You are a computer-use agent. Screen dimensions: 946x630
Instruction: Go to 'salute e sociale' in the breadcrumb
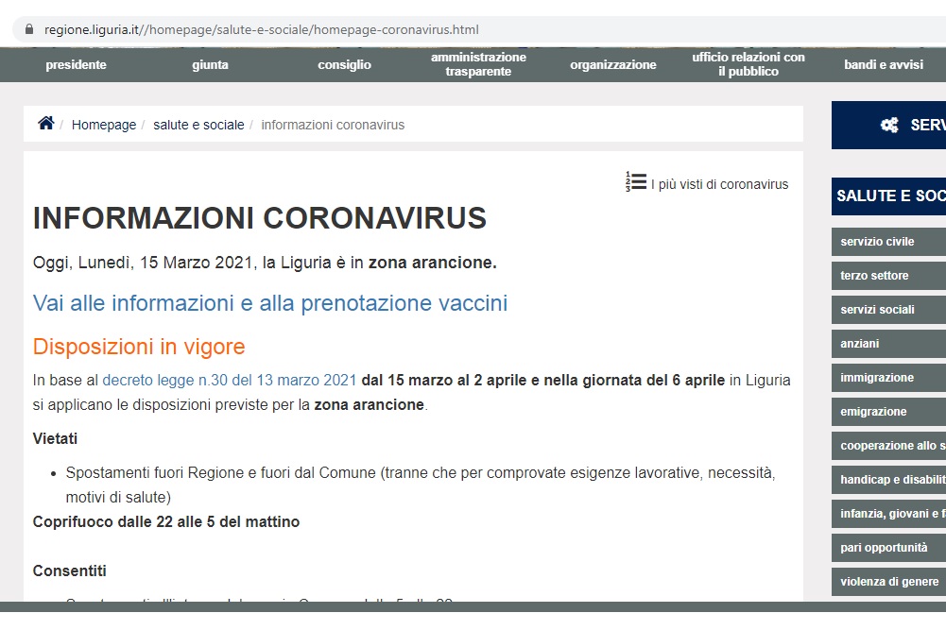[198, 125]
